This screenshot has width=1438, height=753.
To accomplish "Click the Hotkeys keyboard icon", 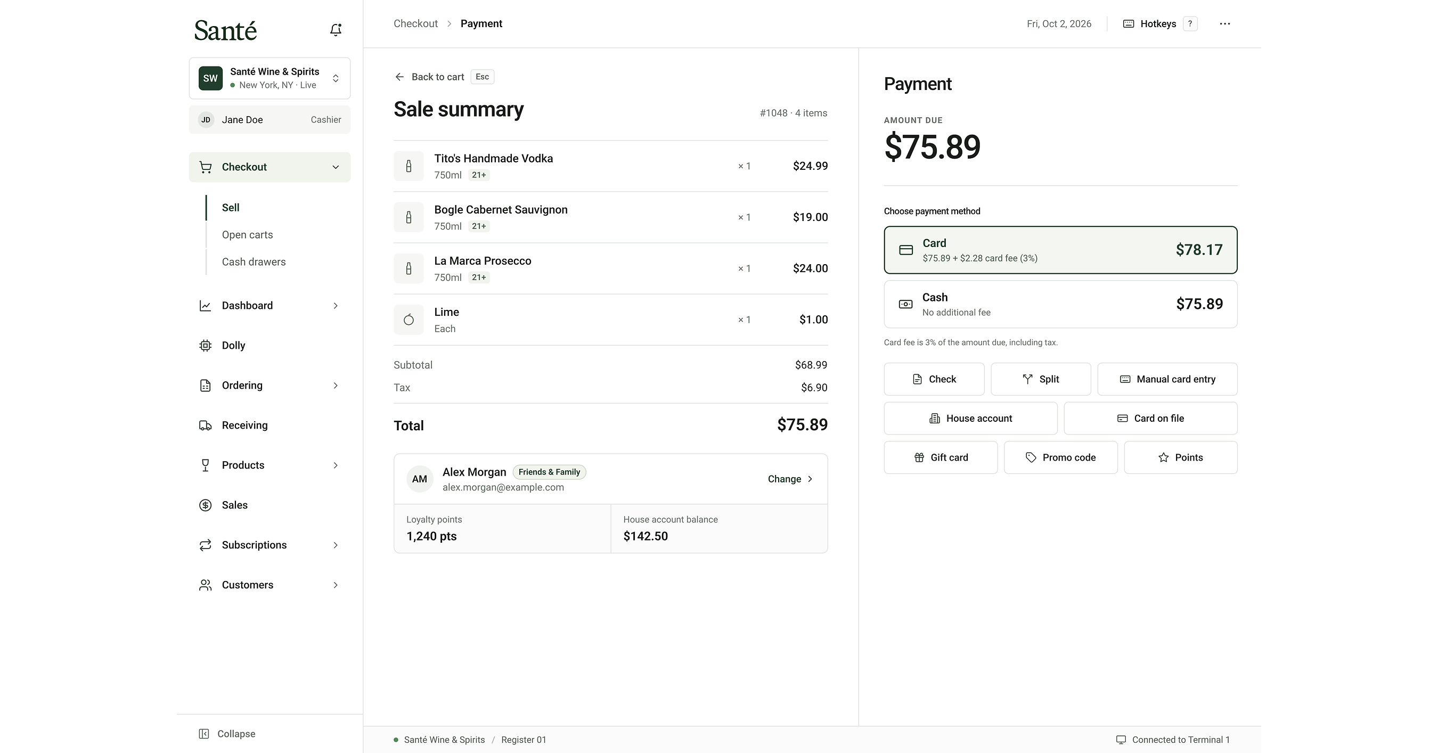I will point(1128,24).
